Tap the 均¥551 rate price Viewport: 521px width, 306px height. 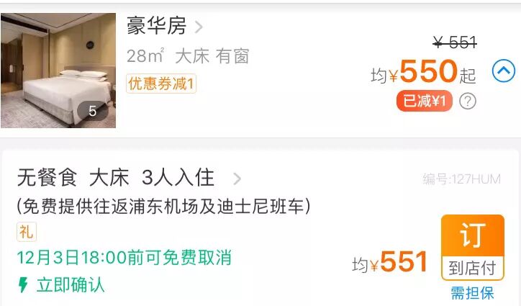389,262
